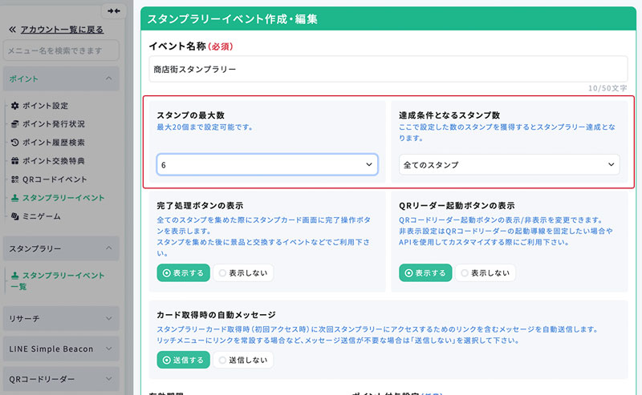Image resolution: width=642 pixels, height=395 pixels.
Task: Expand the リサーチ sidebar section
Action: pos(61,318)
